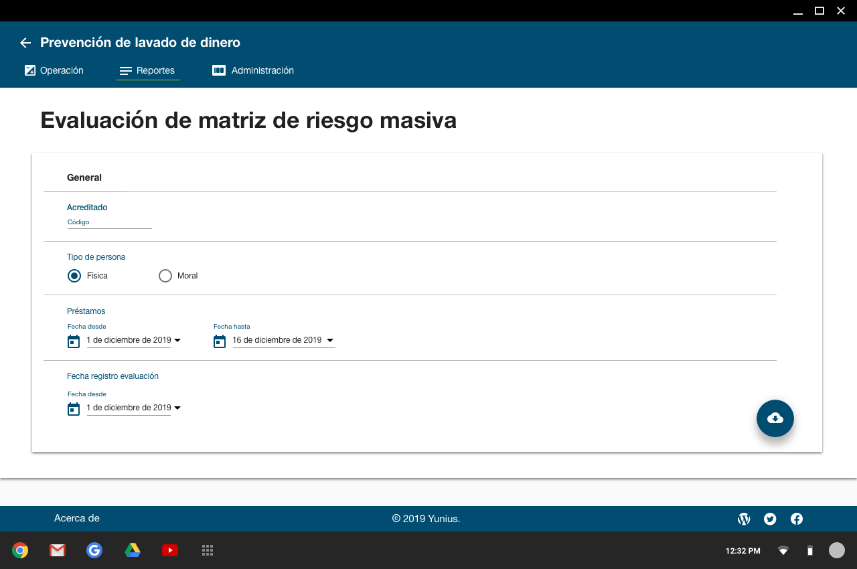Switch to the General tab
The width and height of the screenshot is (857, 569).
pos(84,177)
